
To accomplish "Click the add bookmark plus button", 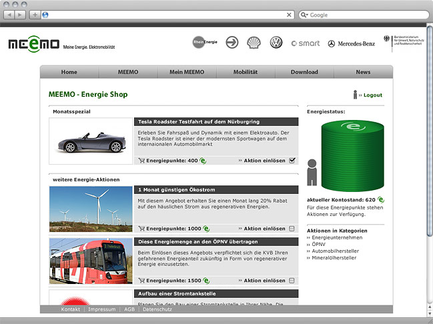I will (35, 15).
